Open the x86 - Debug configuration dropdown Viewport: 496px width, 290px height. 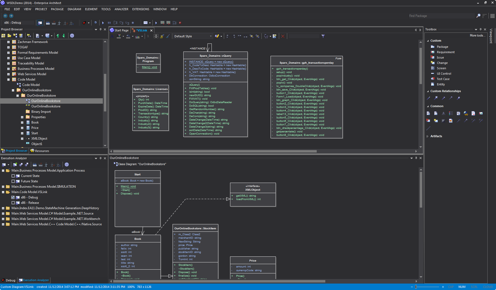pos(19,23)
